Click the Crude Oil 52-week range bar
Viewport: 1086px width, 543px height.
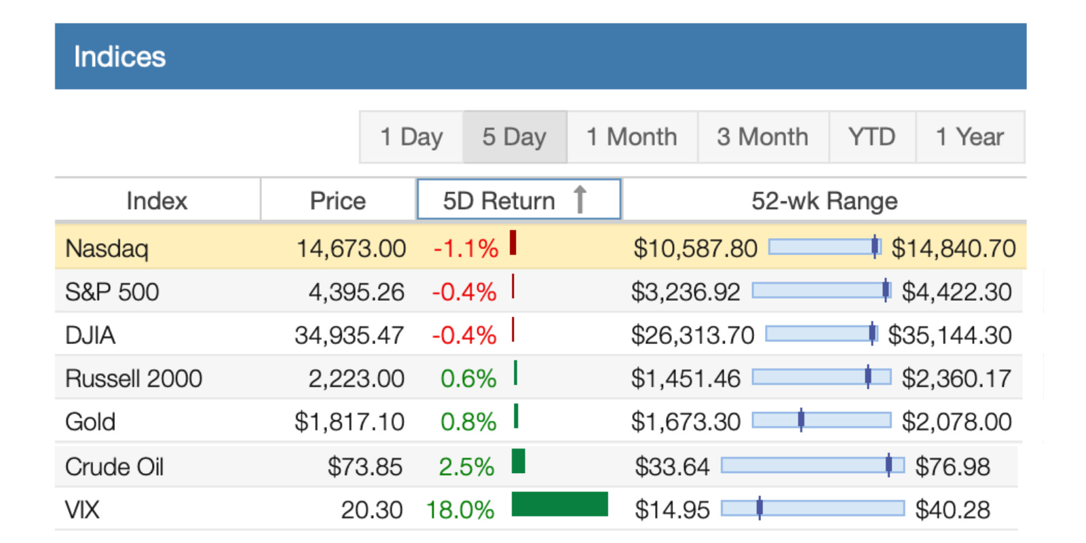pyautogui.click(x=813, y=465)
